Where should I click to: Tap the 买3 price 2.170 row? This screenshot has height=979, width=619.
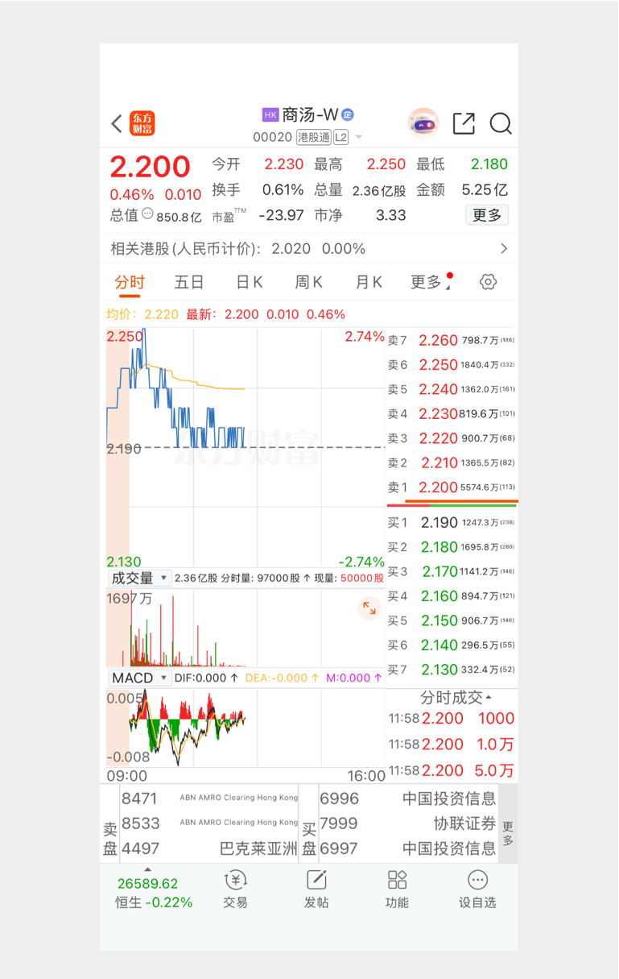click(452, 572)
